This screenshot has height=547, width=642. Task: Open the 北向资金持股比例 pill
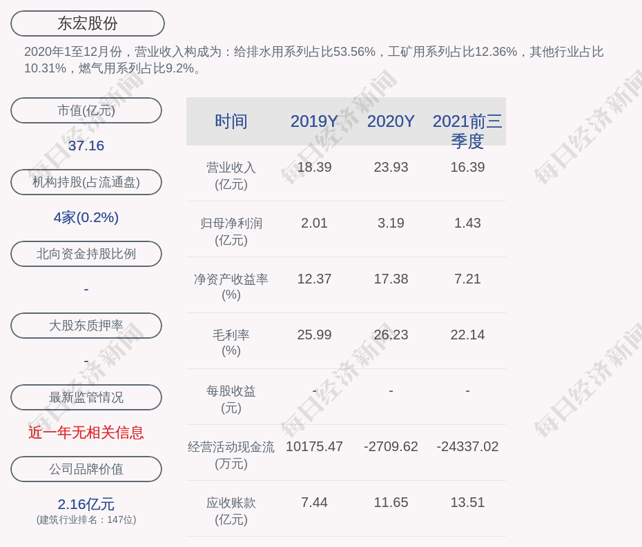click(x=86, y=254)
